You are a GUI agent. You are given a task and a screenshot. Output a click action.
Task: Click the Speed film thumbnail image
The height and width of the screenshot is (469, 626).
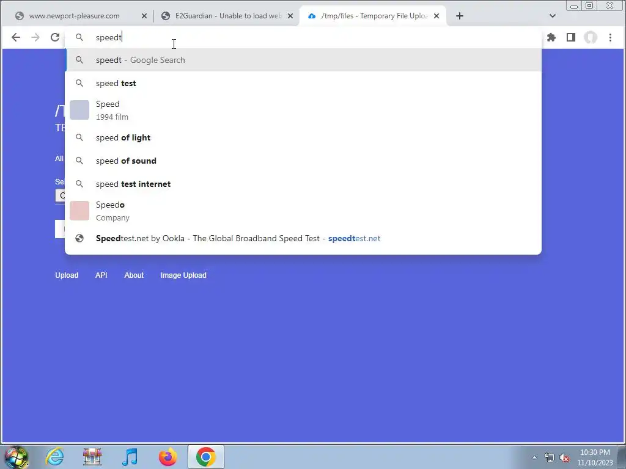(x=79, y=110)
